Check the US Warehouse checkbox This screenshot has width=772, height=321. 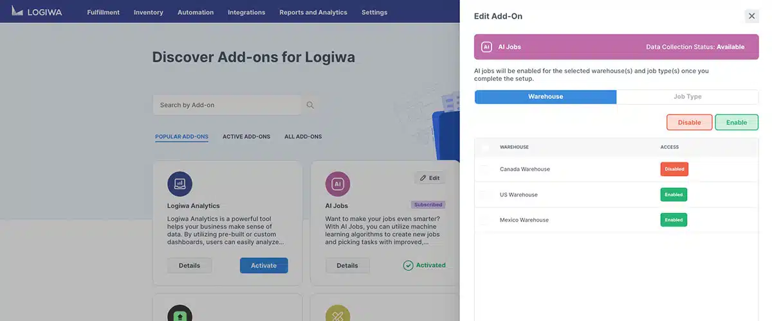click(484, 195)
